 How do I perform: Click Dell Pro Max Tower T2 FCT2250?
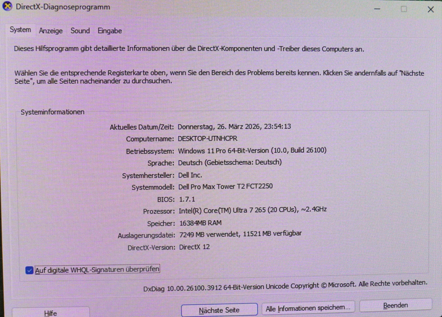point(225,187)
